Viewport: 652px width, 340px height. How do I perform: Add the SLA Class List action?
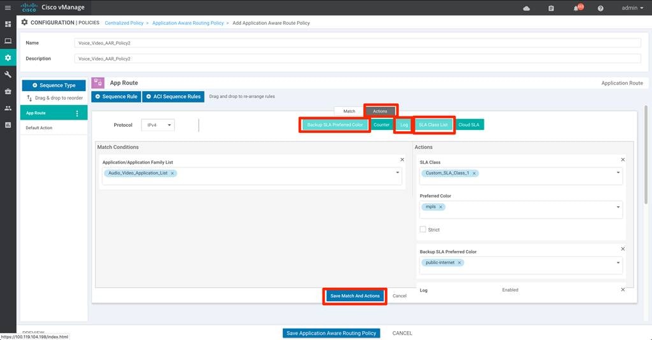(x=433, y=125)
